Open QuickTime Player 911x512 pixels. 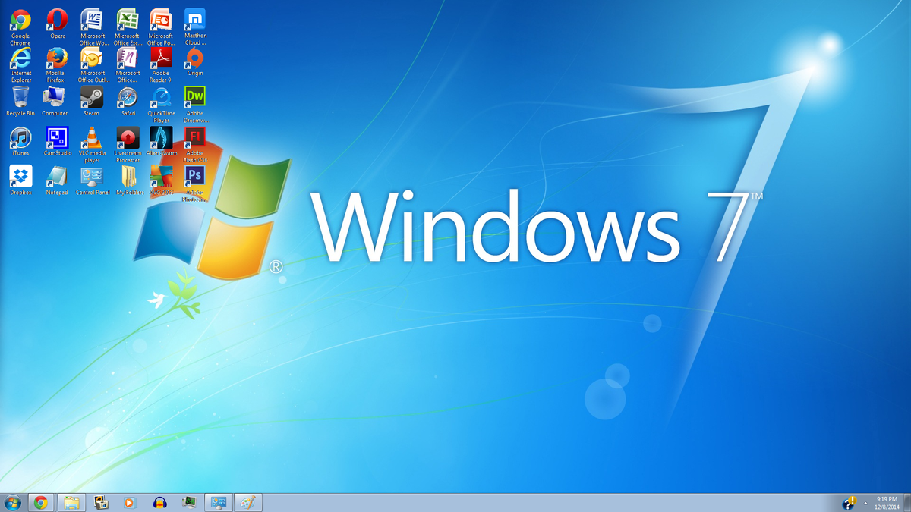(161, 99)
